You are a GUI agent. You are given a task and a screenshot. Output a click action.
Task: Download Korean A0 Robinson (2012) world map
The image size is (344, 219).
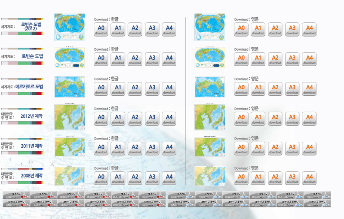click(101, 29)
